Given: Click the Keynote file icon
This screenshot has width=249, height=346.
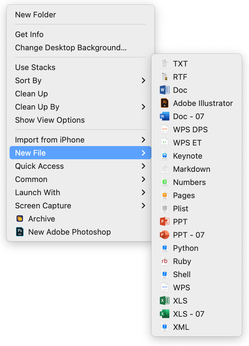Looking at the screenshot, I should pyautogui.click(x=165, y=156).
